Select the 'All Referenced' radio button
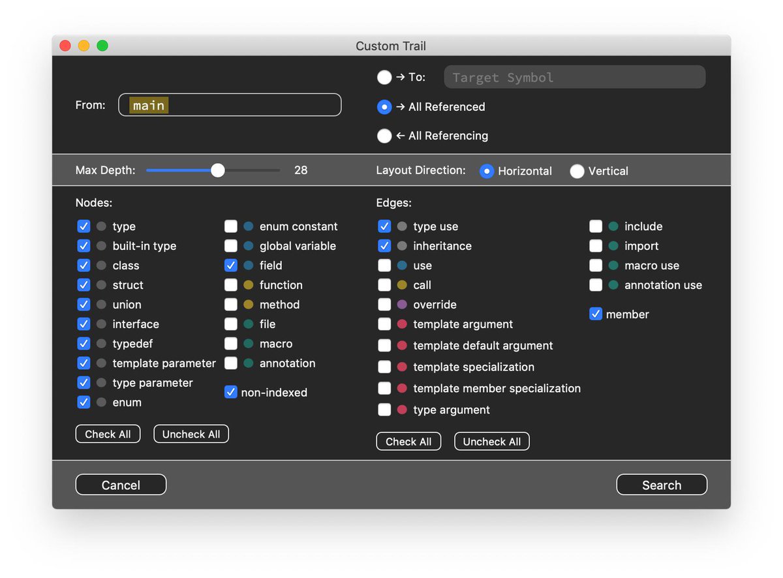 [384, 106]
